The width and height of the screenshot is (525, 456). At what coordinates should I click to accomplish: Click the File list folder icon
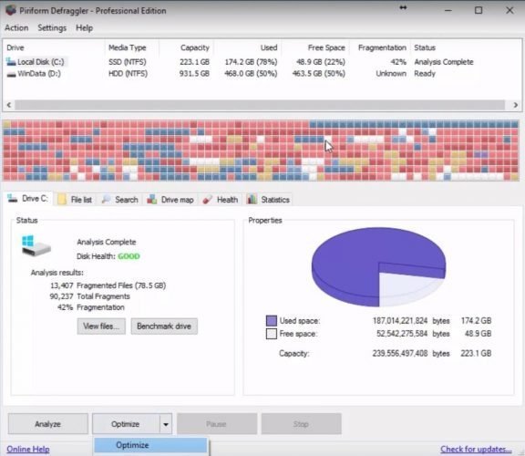tap(62, 200)
